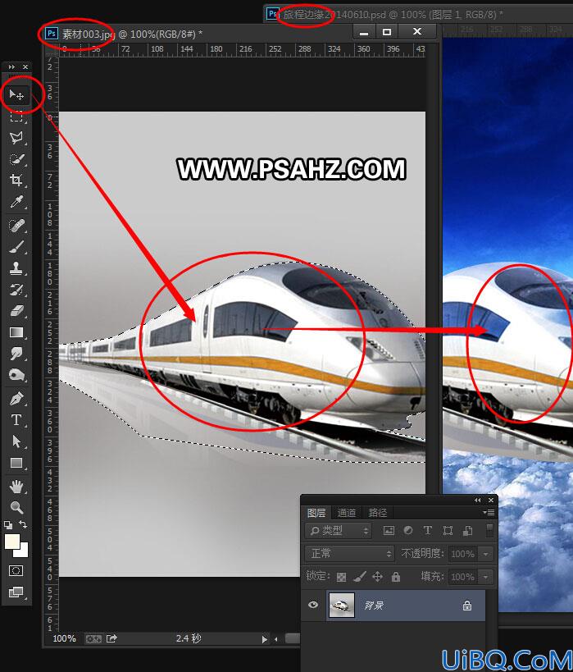
Task: Select the Sponge tool
Action: pos(16,375)
